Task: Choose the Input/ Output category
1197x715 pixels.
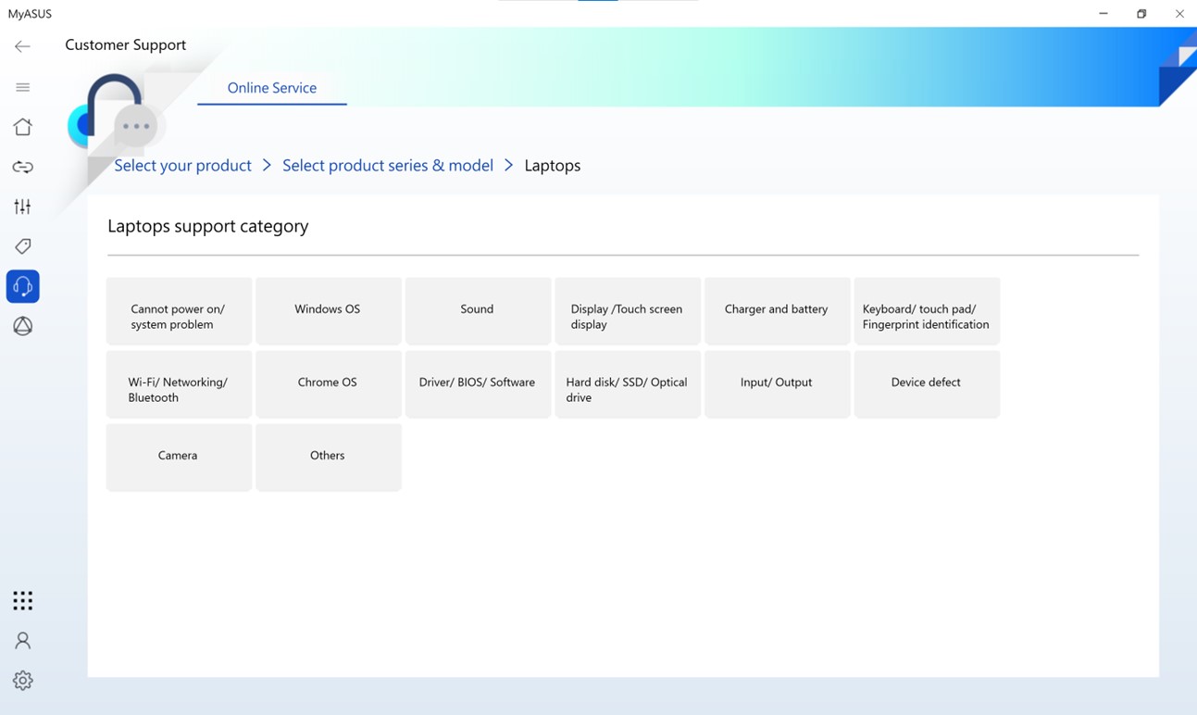Action: [778, 384]
